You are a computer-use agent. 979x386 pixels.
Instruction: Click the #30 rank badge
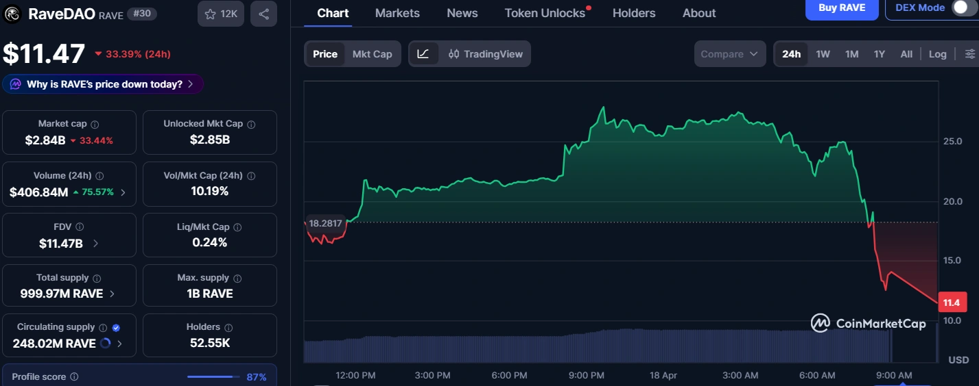(143, 14)
